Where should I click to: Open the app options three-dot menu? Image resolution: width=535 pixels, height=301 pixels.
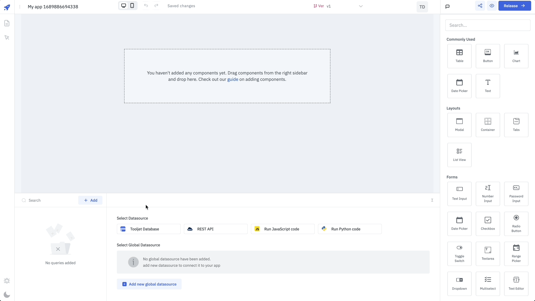[20, 7]
